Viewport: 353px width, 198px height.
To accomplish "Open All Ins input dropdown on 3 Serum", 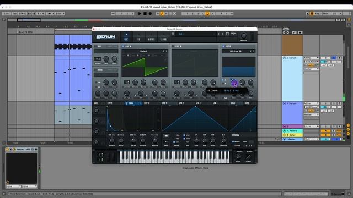I will click(311, 58).
